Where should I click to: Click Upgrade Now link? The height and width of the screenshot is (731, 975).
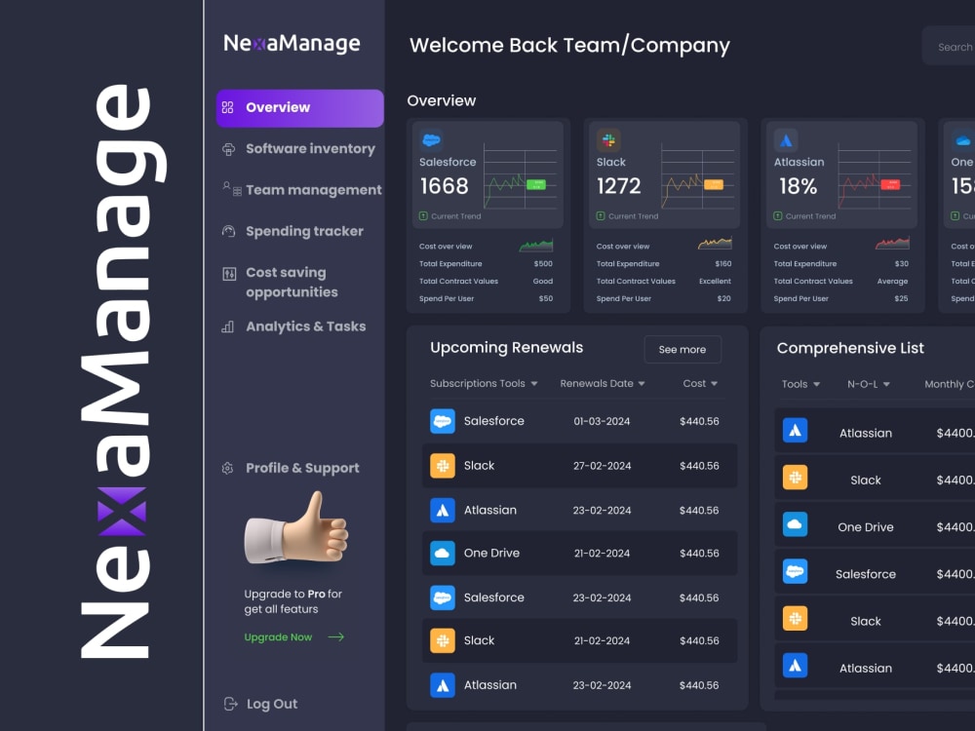[x=278, y=637]
